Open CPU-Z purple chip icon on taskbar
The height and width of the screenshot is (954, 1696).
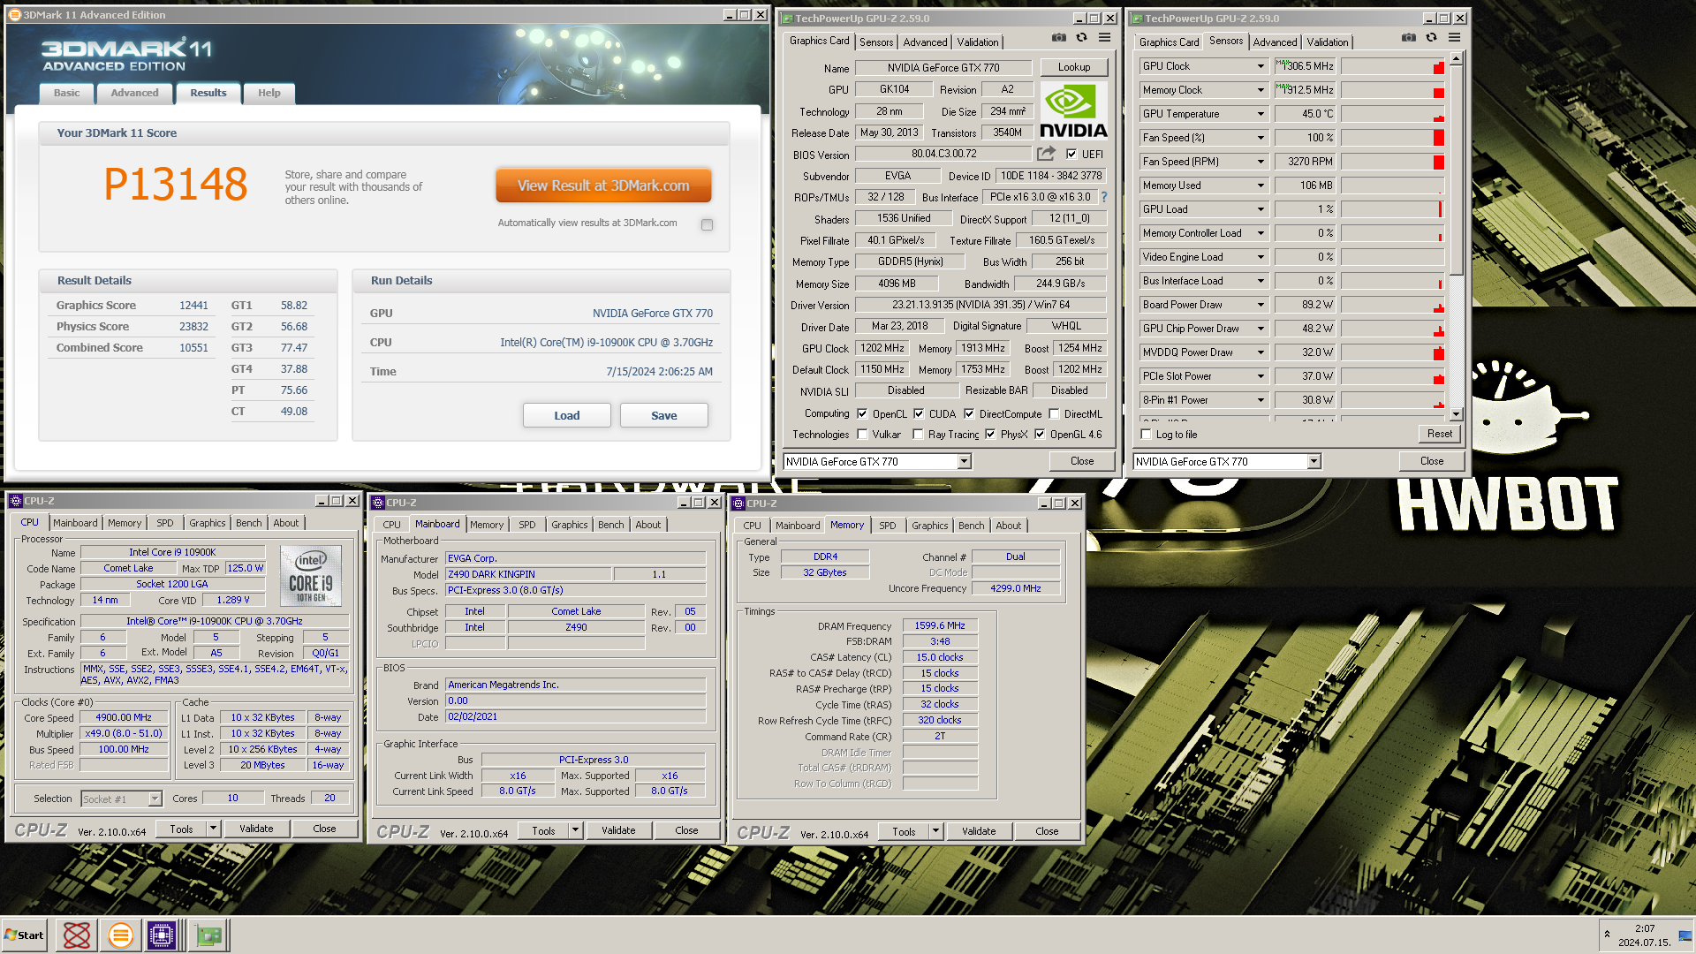[x=163, y=935]
